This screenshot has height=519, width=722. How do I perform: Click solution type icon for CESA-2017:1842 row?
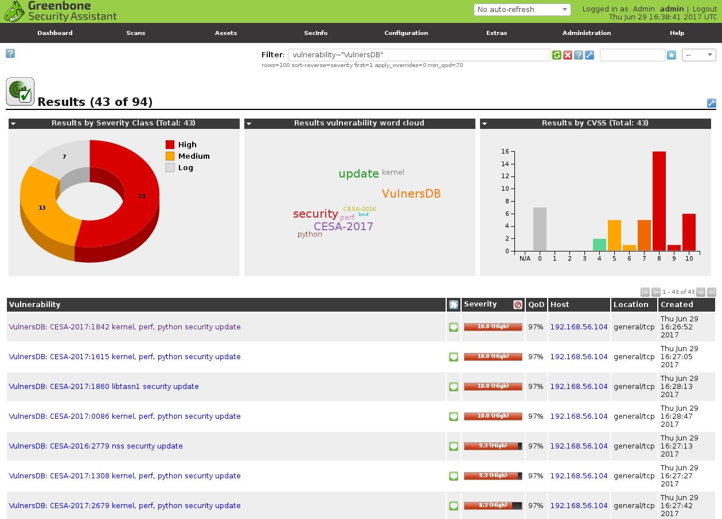[x=454, y=327]
